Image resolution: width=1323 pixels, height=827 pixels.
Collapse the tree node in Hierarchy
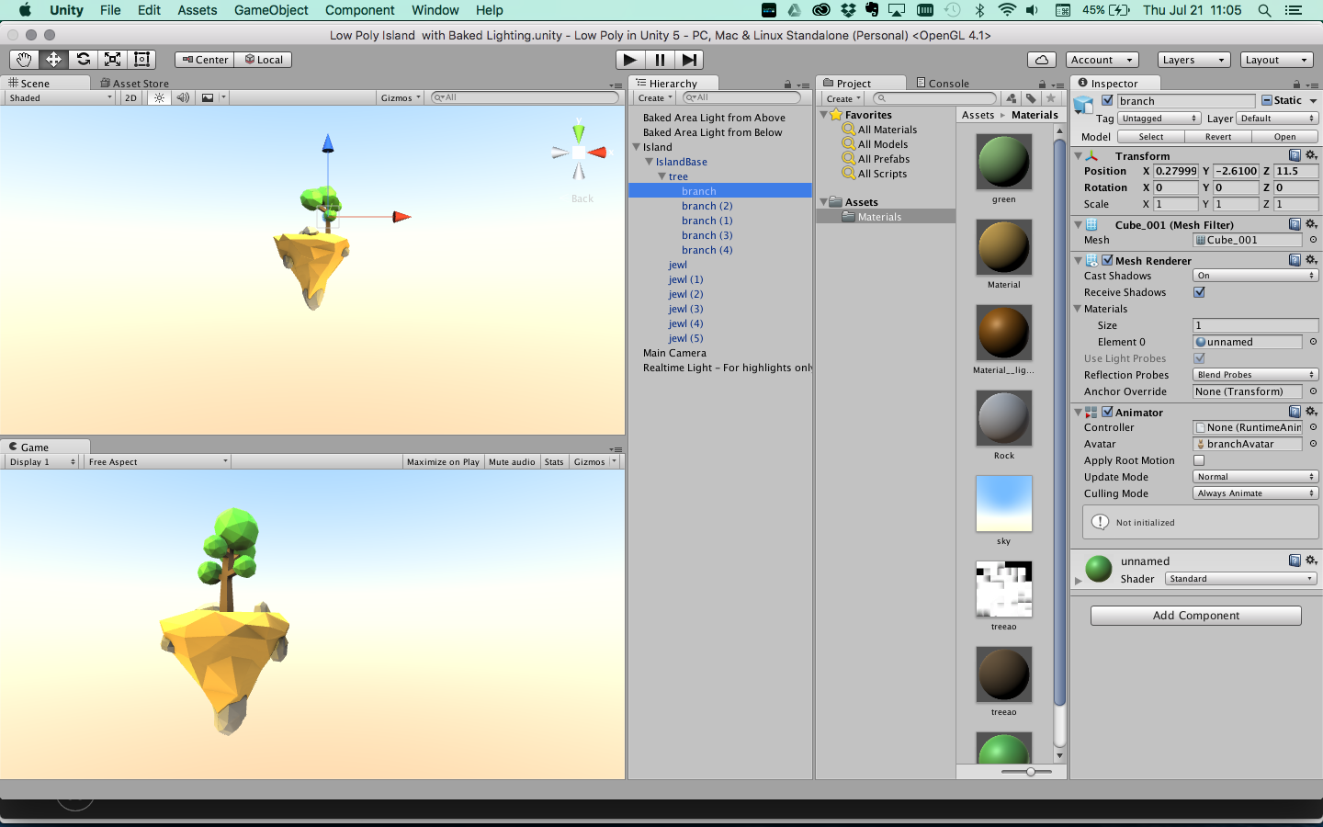coord(661,176)
